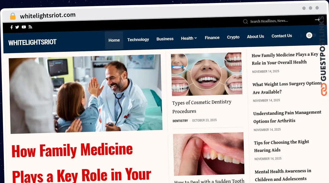Open the cosmetic dentistry smile thumbnail

206,74
